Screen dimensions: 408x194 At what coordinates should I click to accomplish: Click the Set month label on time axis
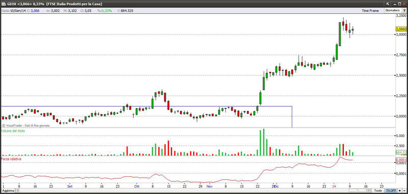pos(69,186)
